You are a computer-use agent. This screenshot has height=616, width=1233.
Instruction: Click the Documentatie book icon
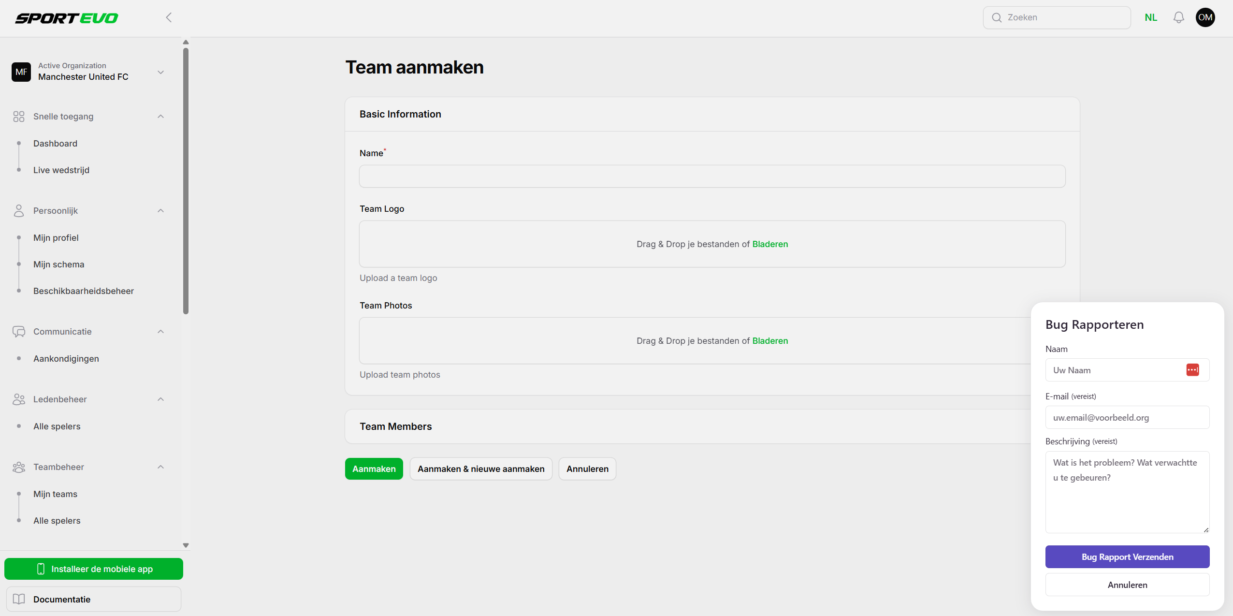pyautogui.click(x=19, y=599)
